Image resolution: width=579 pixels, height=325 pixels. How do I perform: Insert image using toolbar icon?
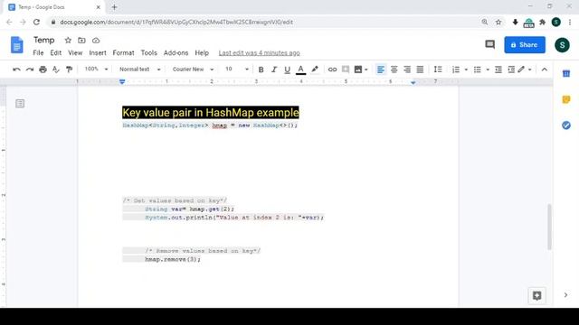(358, 70)
